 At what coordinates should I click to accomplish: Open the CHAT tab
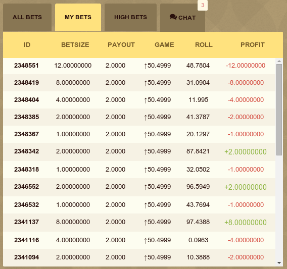182,18
